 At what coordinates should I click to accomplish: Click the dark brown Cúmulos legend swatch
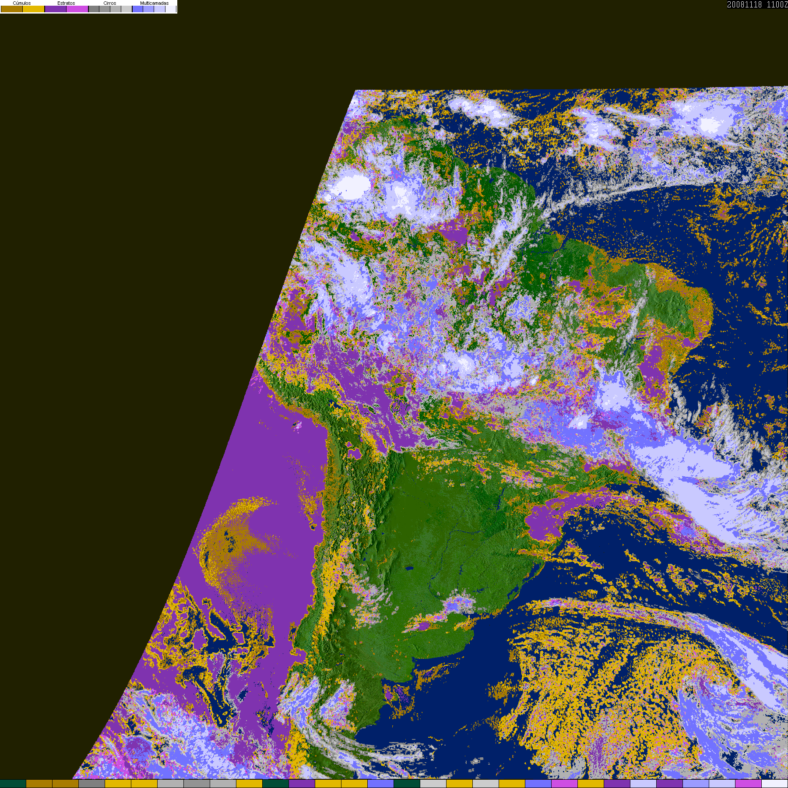12,9
